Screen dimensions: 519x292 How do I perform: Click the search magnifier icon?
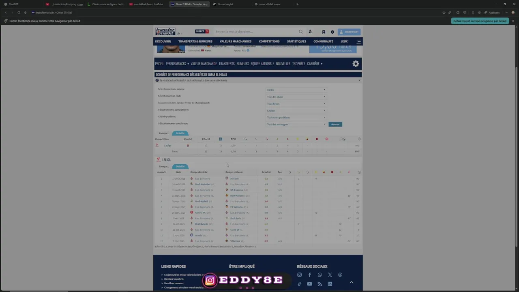click(301, 32)
